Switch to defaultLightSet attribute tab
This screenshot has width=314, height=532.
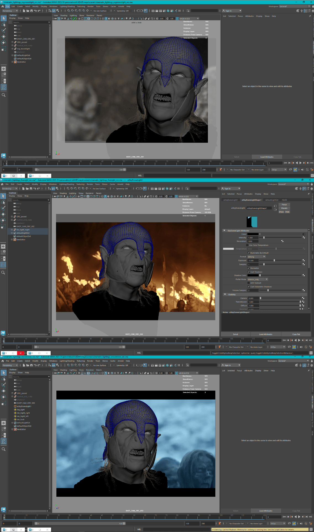272,200
